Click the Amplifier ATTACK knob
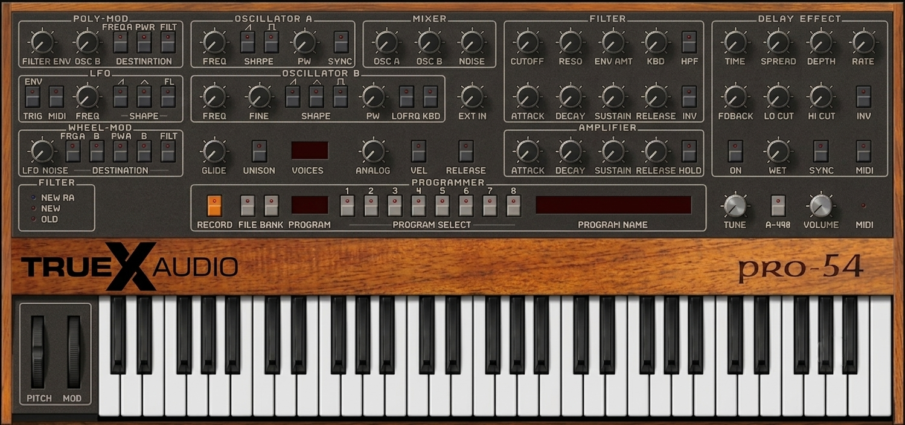 coord(527,151)
